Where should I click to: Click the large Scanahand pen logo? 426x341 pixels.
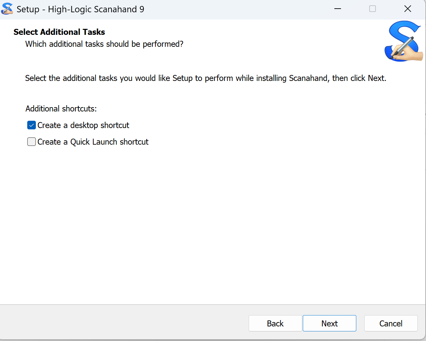403,41
